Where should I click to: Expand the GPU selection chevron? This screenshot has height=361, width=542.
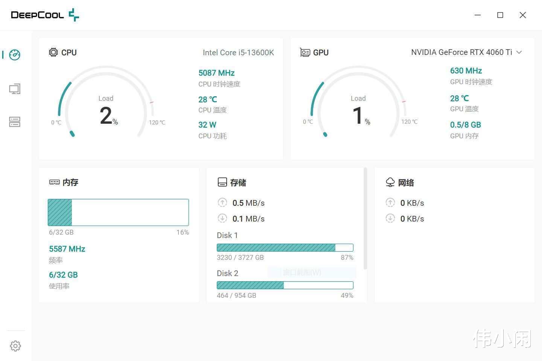pos(519,52)
